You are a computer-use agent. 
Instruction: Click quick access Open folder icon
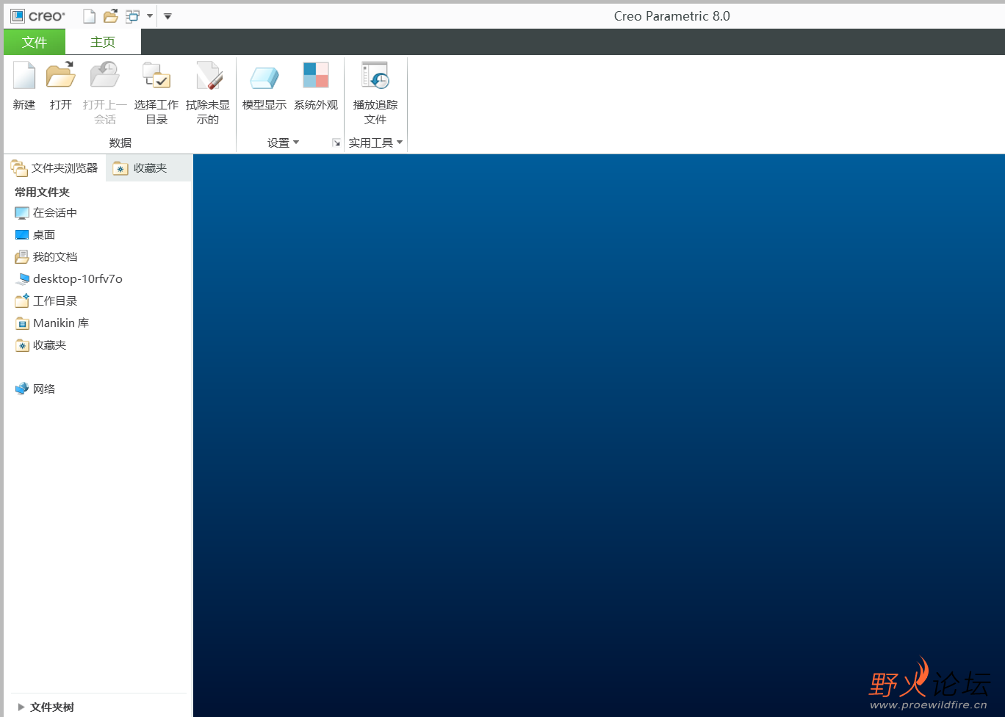point(111,16)
